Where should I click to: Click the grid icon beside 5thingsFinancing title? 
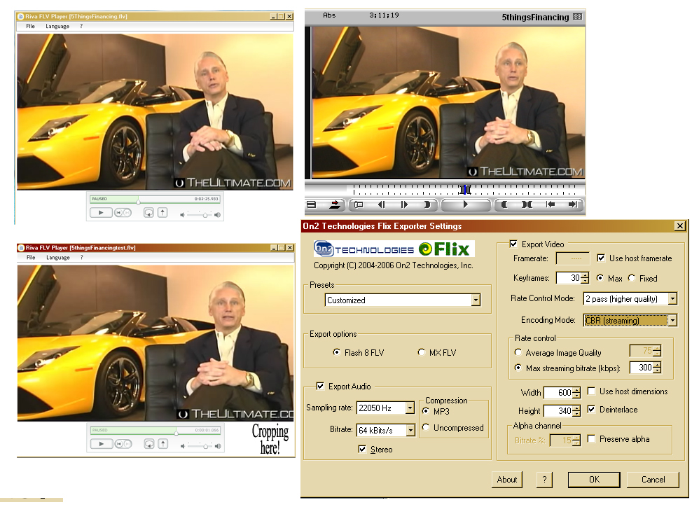point(578,17)
